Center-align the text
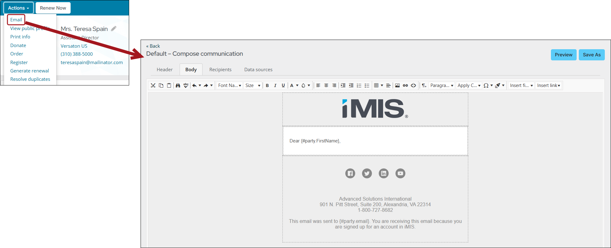The image size is (611, 248). [x=326, y=85]
